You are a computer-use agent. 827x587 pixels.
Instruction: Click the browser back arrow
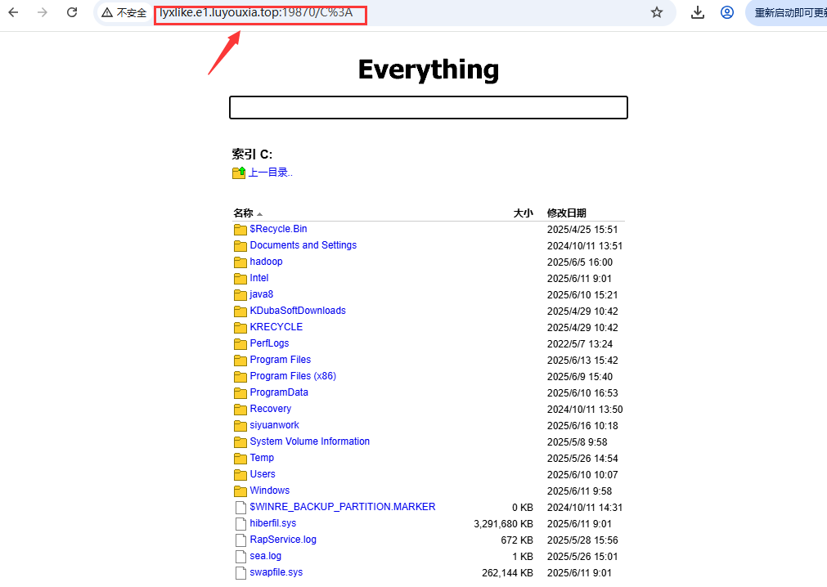point(13,12)
